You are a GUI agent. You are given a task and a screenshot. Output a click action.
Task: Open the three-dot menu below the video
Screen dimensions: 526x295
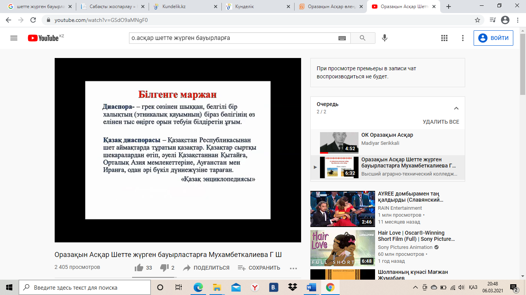click(x=293, y=268)
